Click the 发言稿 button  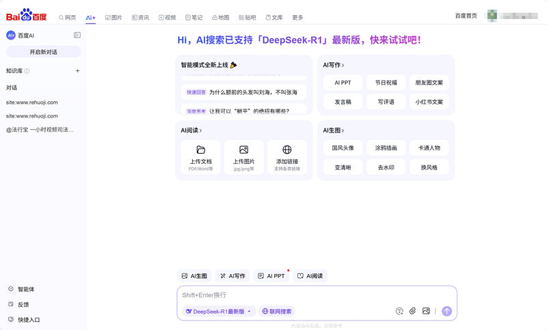[343, 102]
